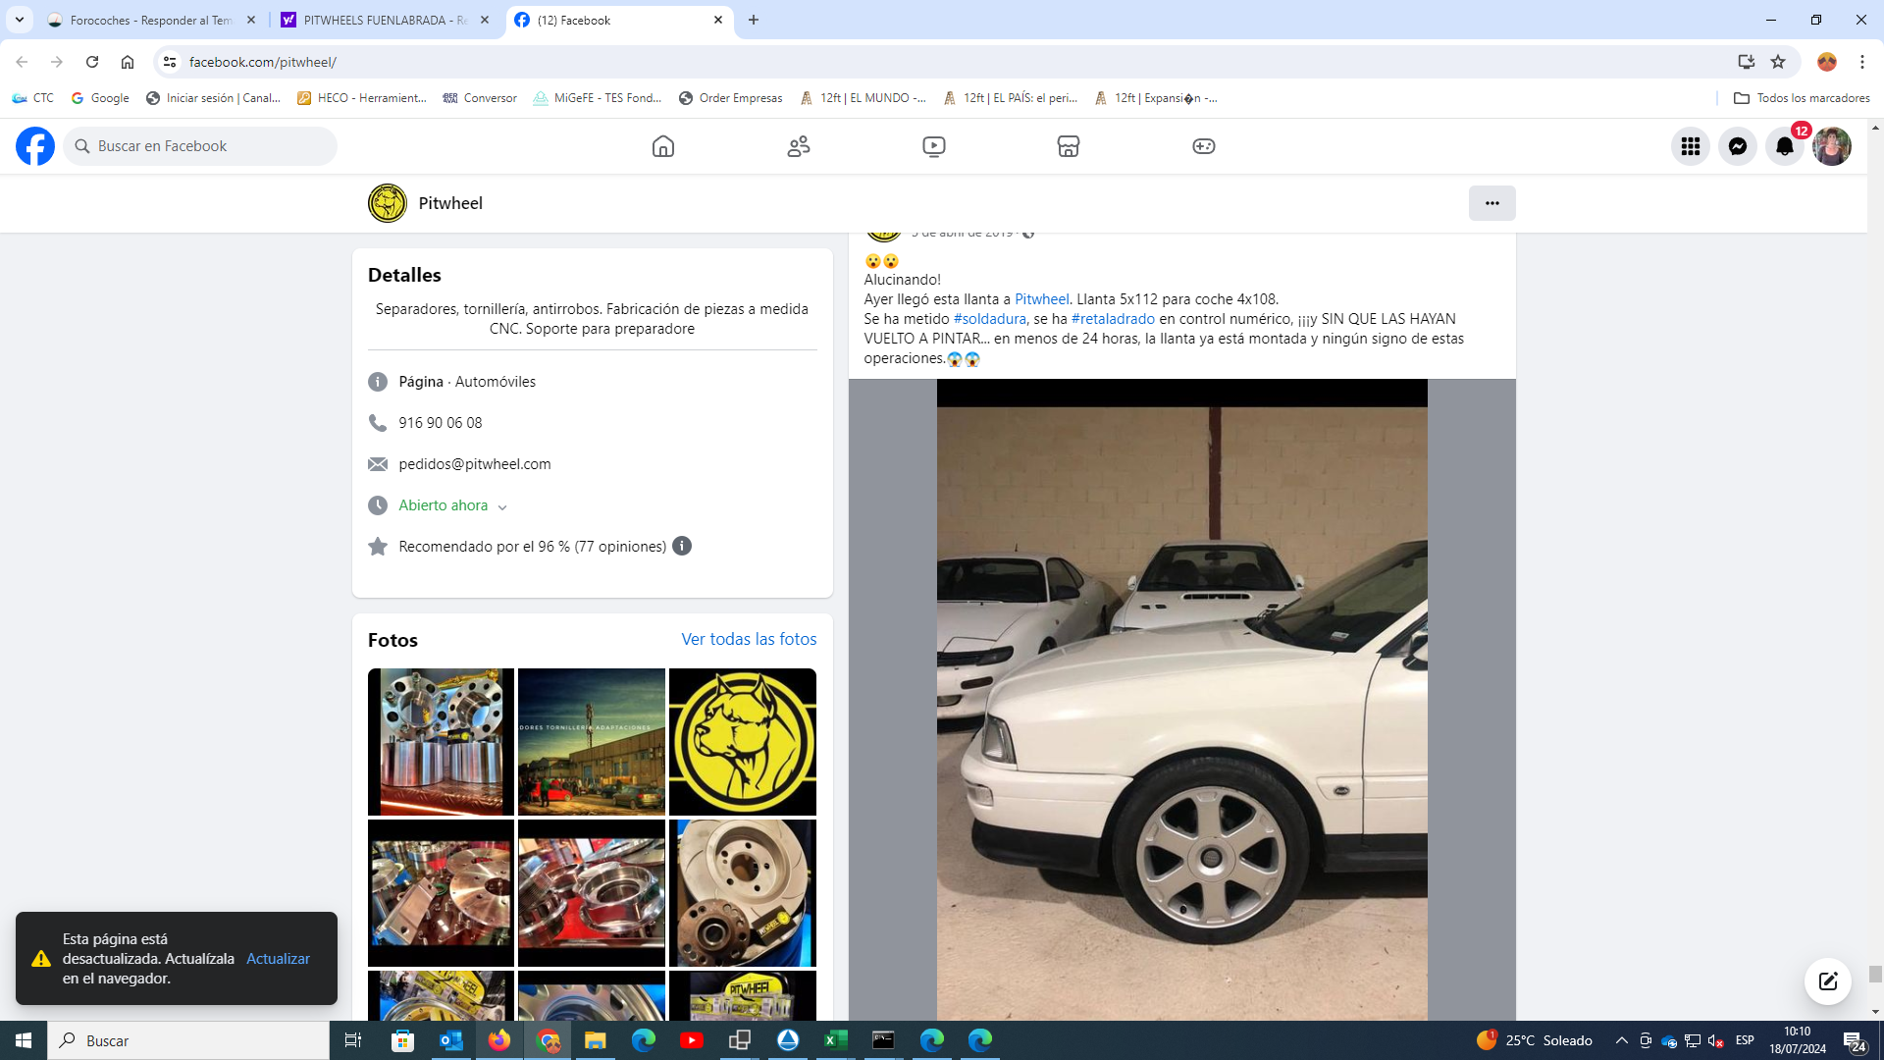The width and height of the screenshot is (1884, 1060).
Task: Click the taskbar Buscar search box
Action: point(188,1040)
